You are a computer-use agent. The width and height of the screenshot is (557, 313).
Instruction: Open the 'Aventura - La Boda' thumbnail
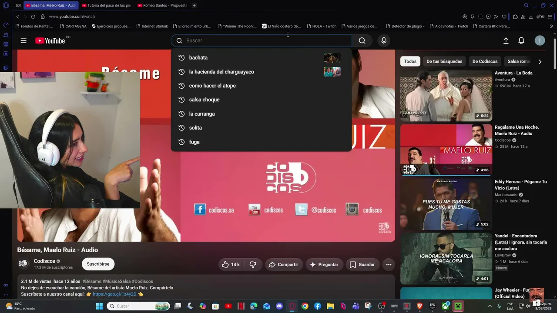[446, 95]
